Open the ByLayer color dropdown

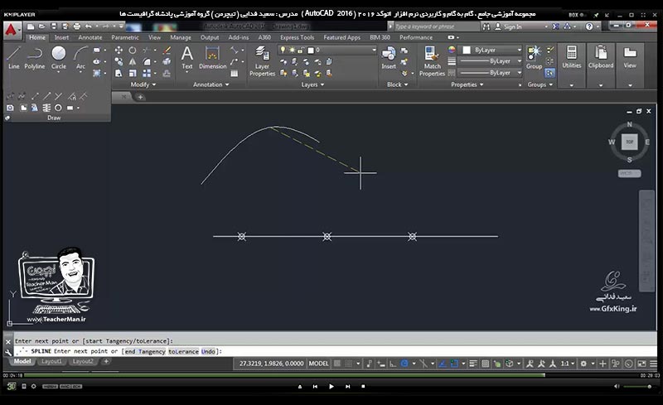[x=491, y=50]
